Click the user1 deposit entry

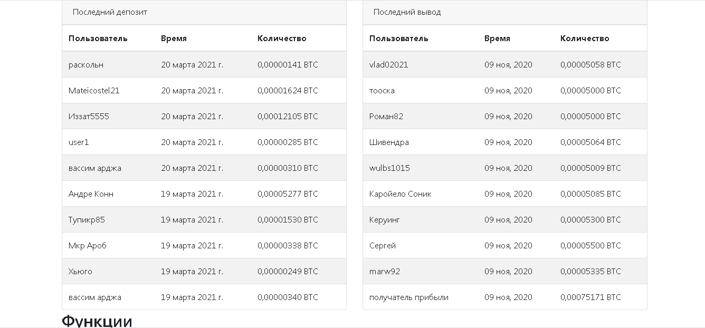(79, 142)
